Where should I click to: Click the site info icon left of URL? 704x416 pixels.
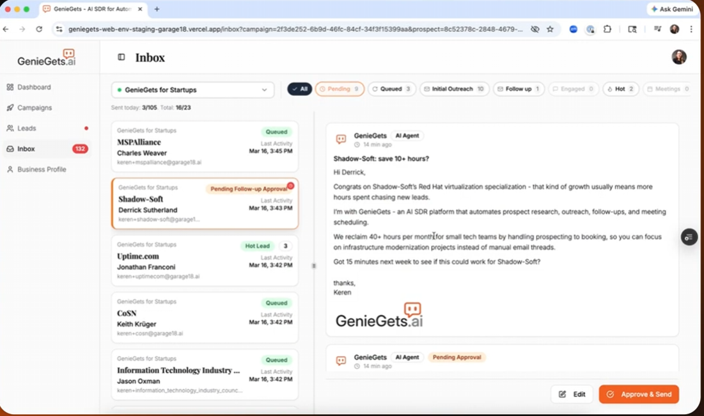(x=59, y=29)
